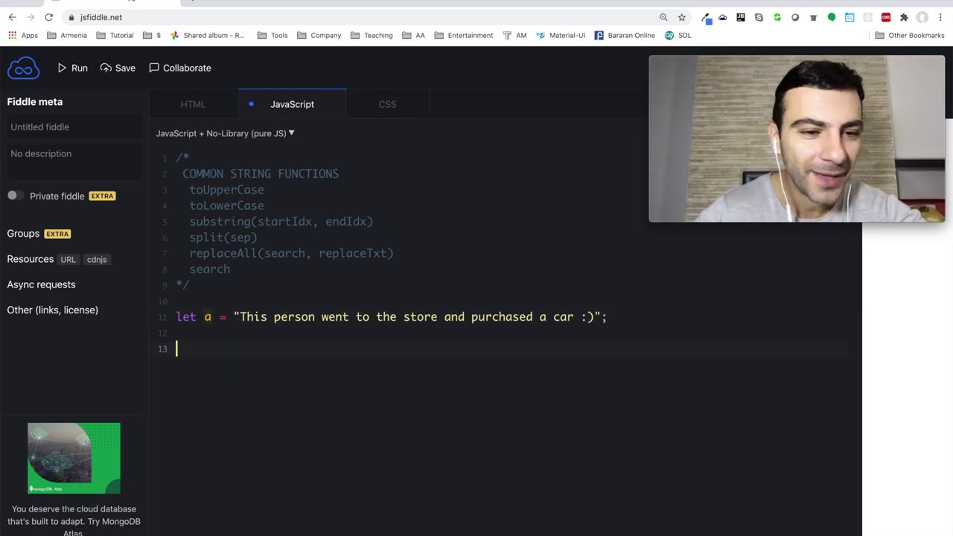Click the zoom magnifier in address bar

[663, 17]
